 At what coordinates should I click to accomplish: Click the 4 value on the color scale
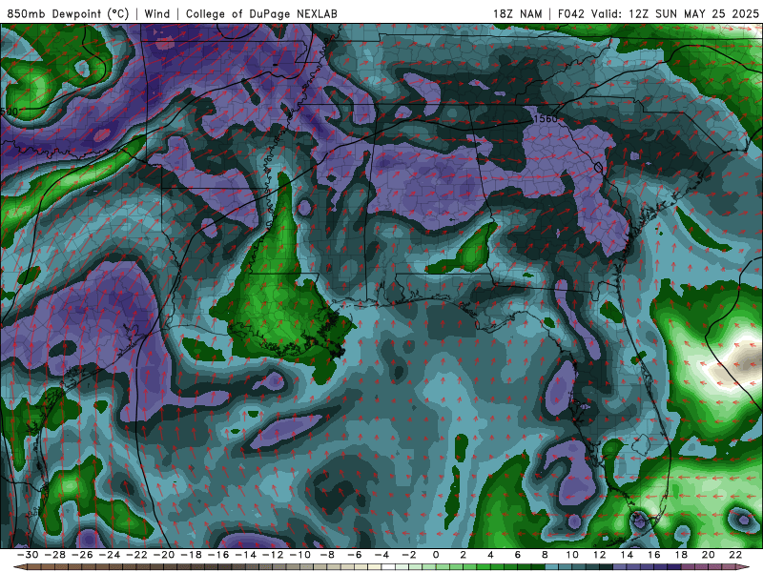490,555
